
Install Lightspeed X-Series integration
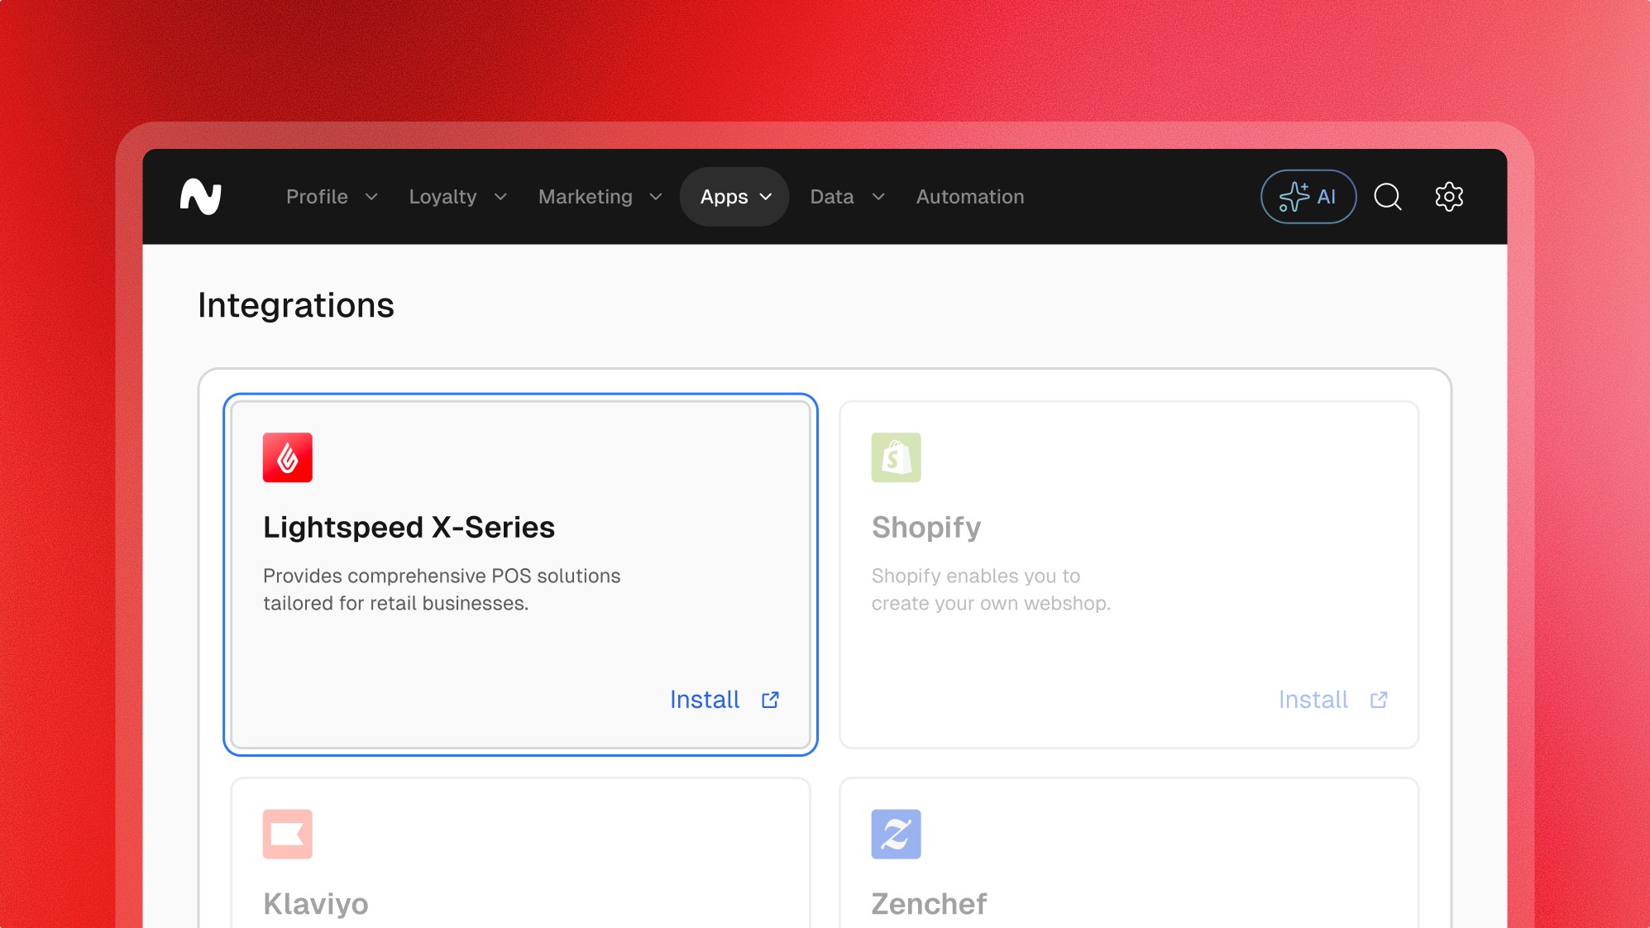[705, 700]
